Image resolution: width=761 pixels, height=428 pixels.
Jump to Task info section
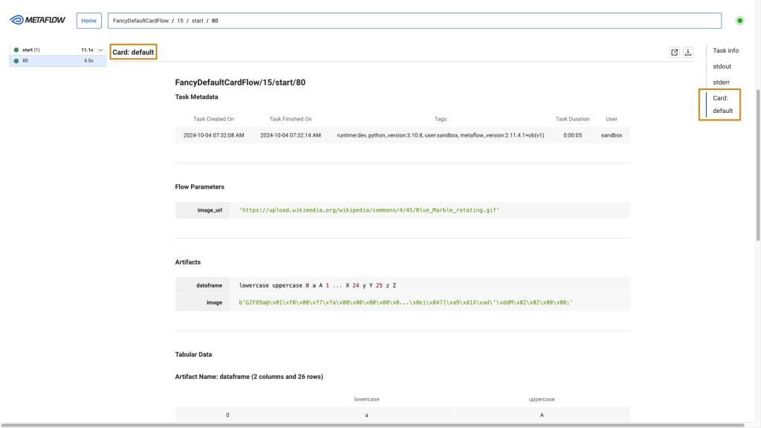725,51
